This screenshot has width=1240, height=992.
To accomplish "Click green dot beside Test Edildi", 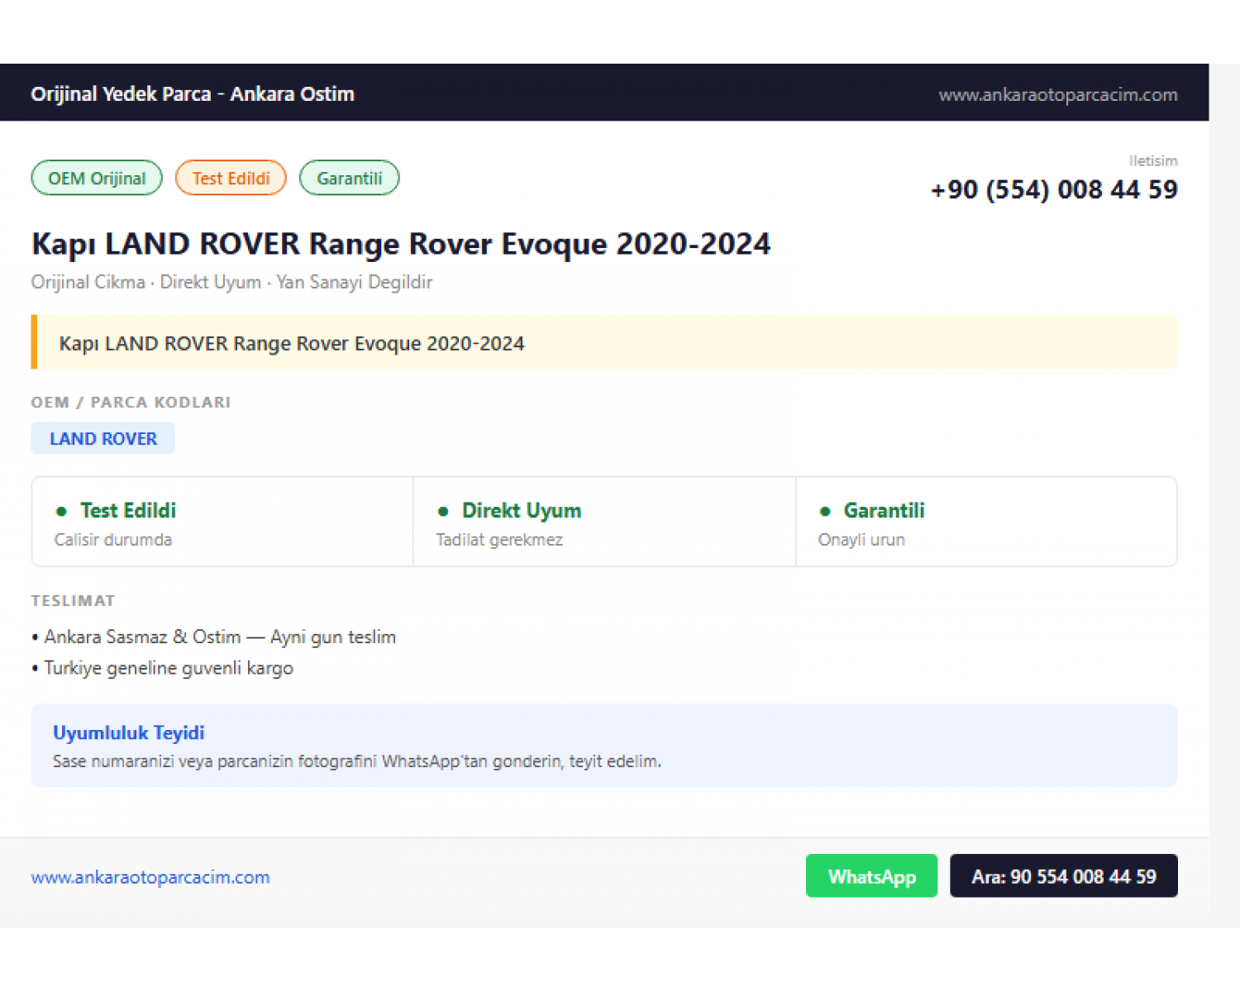I will [x=61, y=511].
